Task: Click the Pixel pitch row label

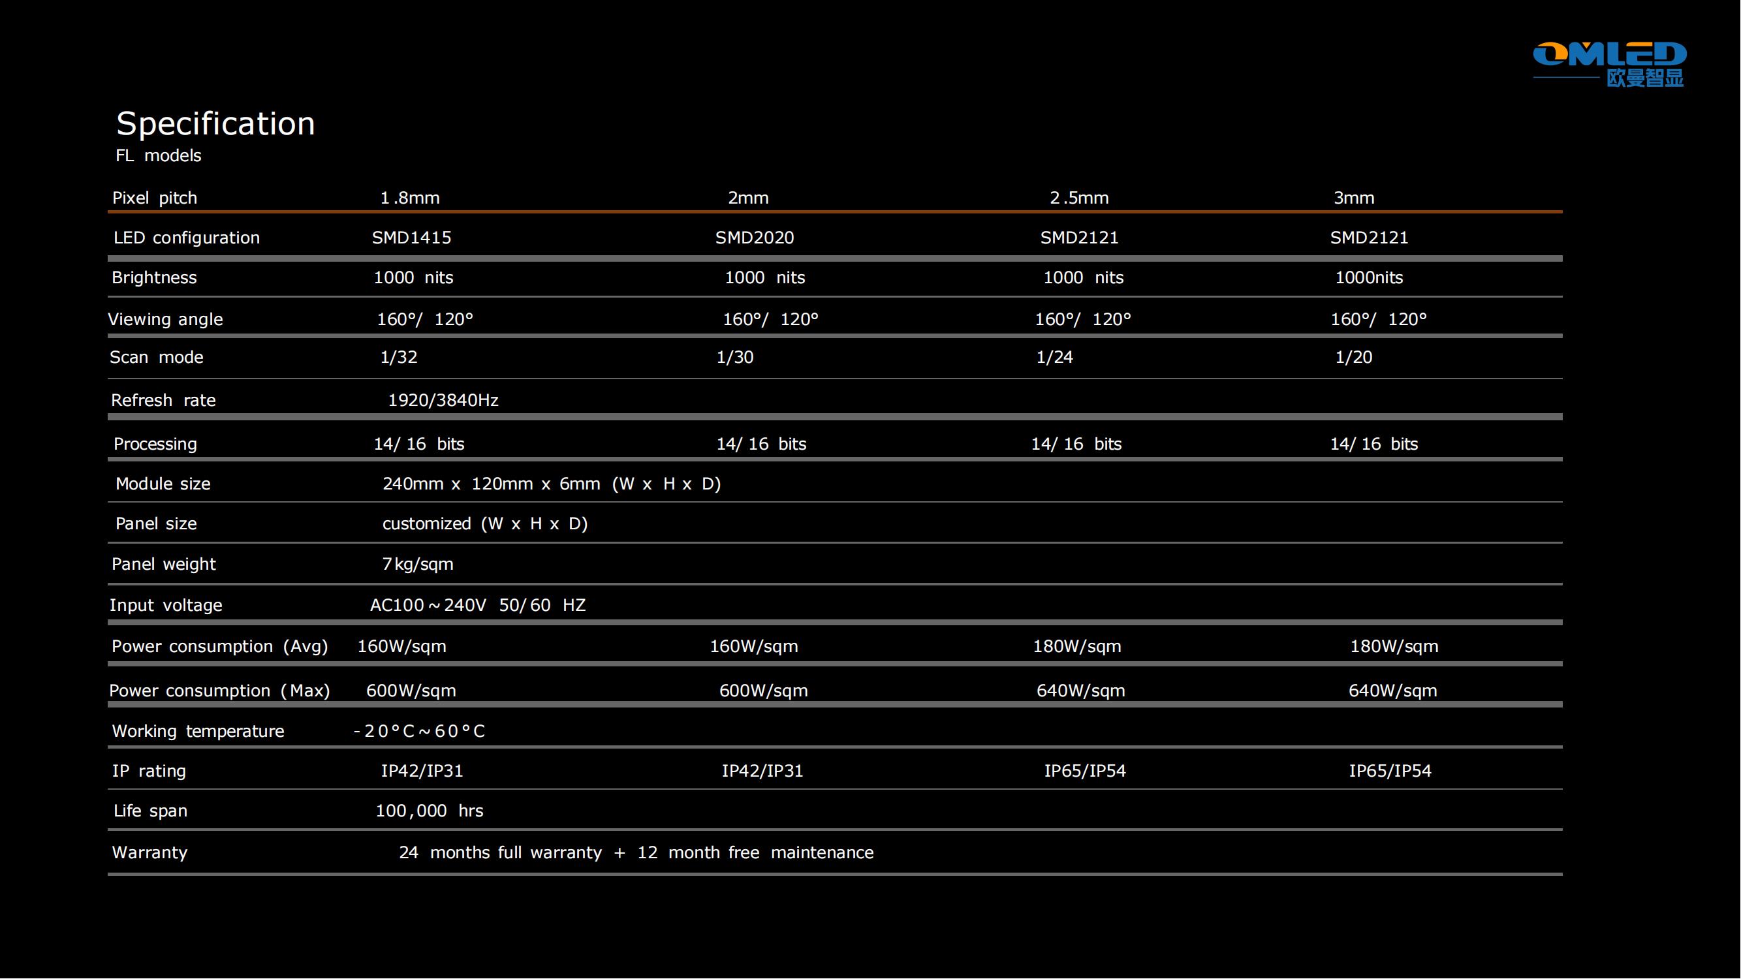Action: tap(155, 198)
